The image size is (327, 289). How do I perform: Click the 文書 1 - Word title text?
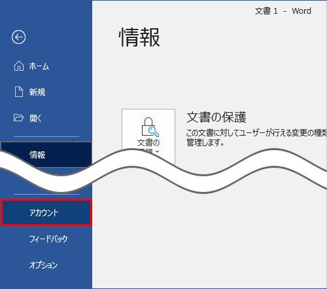(283, 11)
